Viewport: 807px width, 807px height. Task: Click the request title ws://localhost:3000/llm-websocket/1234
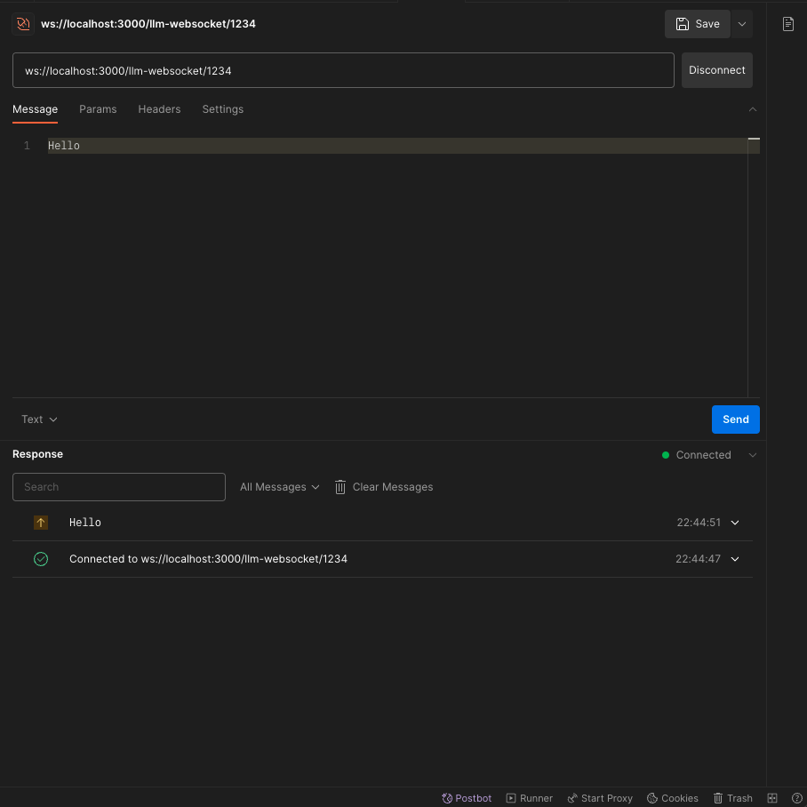tap(148, 24)
